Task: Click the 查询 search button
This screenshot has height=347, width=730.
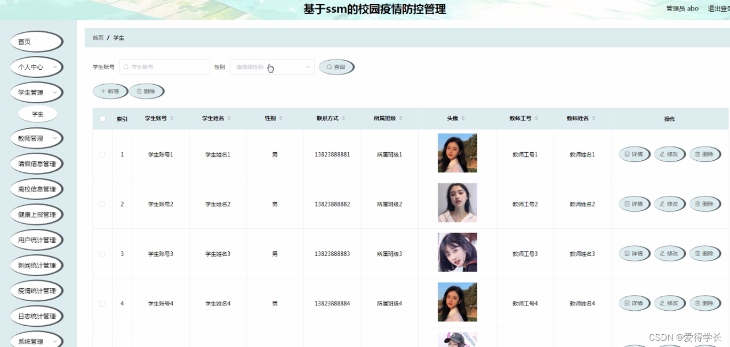Action: click(336, 67)
